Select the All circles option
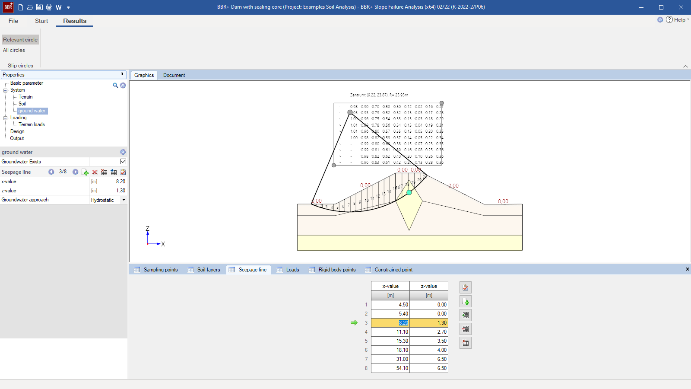 (x=14, y=50)
